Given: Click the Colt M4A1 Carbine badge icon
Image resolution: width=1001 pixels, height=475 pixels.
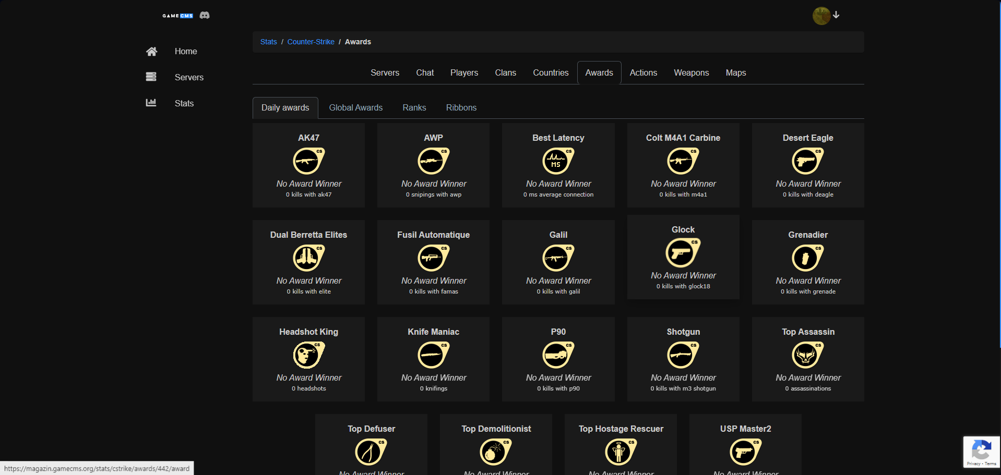Looking at the screenshot, I should pyautogui.click(x=683, y=161).
